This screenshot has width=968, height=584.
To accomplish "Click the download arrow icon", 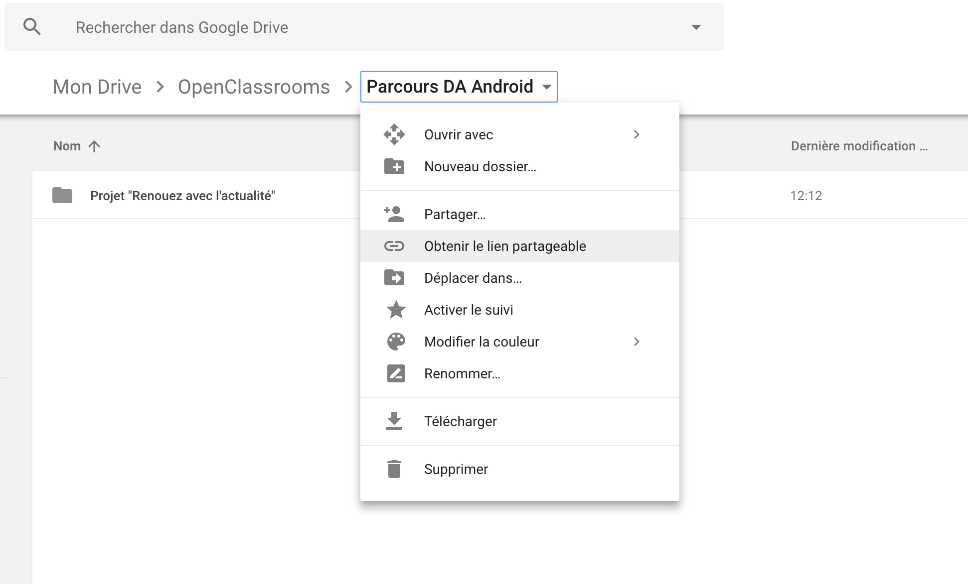I will point(394,421).
